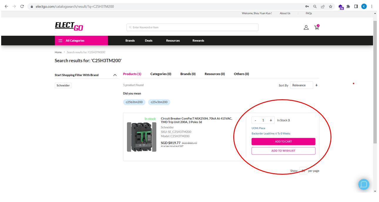The image size is (379, 202).
Task: Filter by the Schneider brand tag
Action: coord(63,85)
